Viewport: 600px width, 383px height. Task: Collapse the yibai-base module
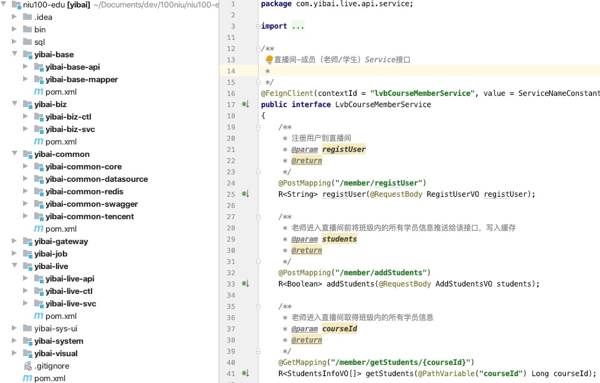(15, 54)
